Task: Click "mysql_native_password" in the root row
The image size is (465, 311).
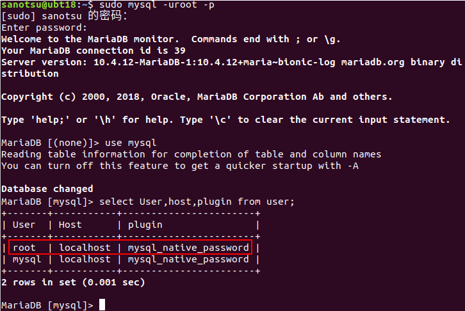Action: [188, 248]
